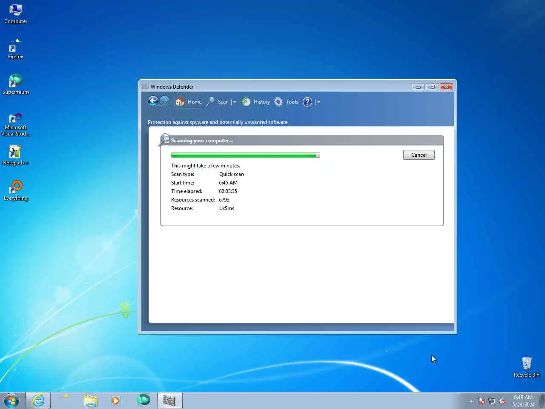Open Windows Media Player from taskbar
The image size is (545, 409).
[116, 400]
